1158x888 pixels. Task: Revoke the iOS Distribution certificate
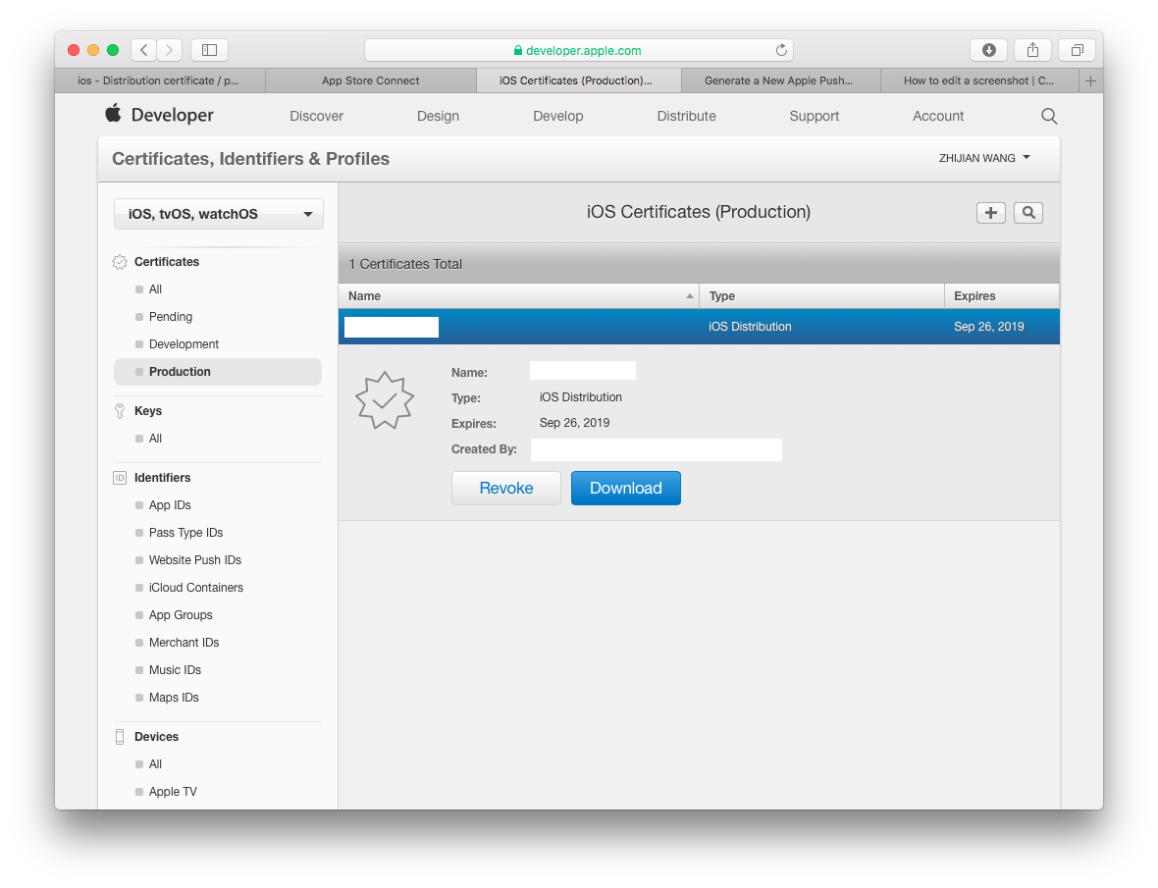505,488
